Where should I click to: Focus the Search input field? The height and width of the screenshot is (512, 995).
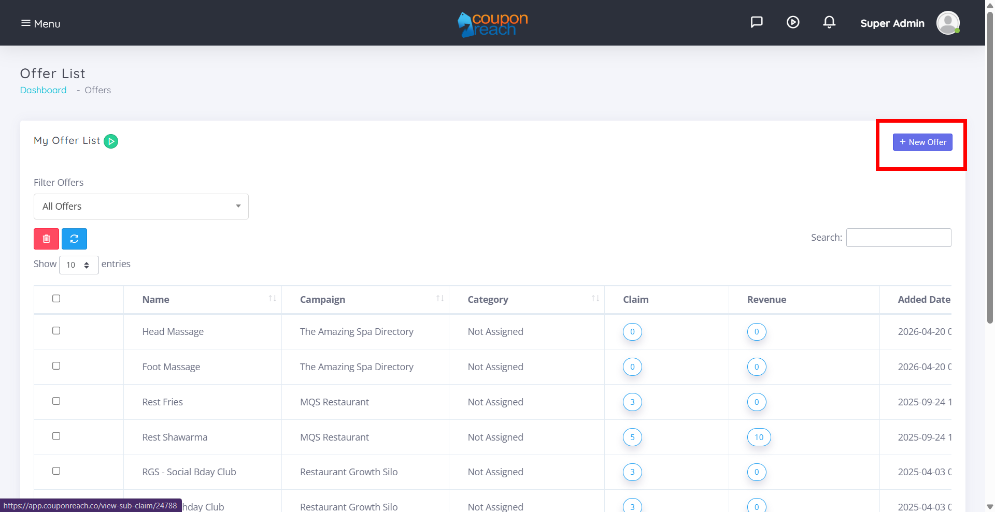pos(899,238)
